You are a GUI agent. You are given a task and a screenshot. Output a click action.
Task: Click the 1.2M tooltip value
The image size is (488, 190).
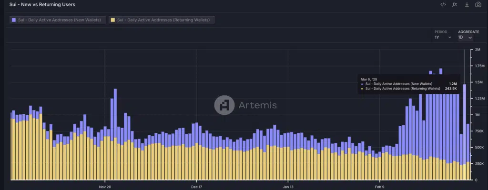coord(453,84)
